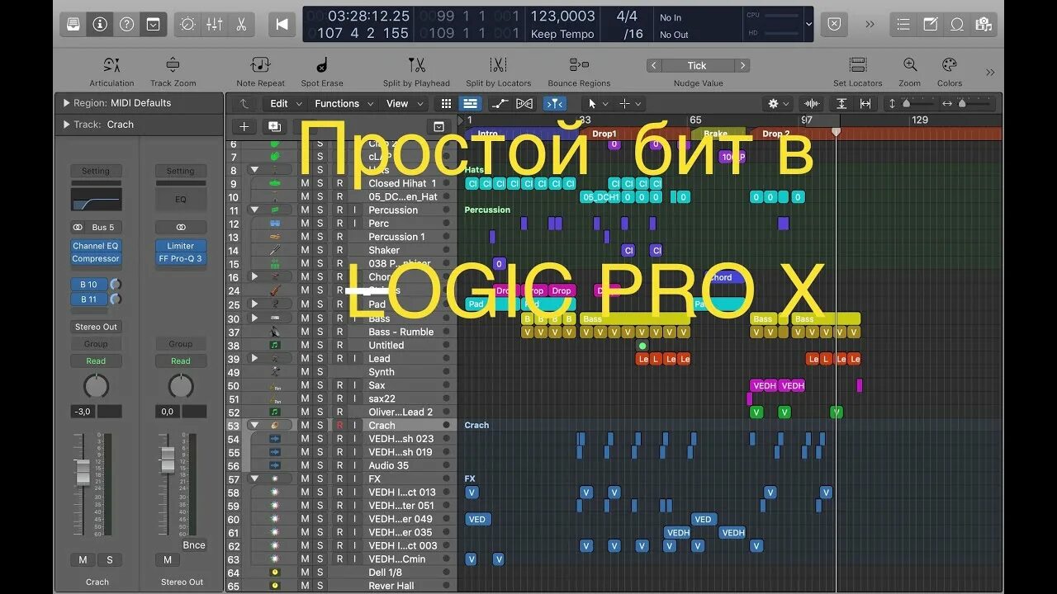Decrease nudge value left arrow

pos(653,66)
